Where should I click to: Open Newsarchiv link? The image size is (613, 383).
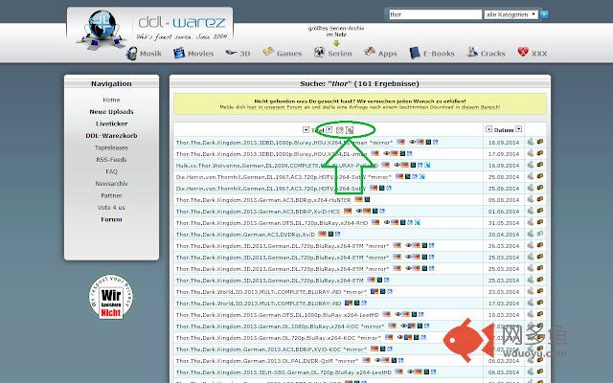pyautogui.click(x=111, y=183)
